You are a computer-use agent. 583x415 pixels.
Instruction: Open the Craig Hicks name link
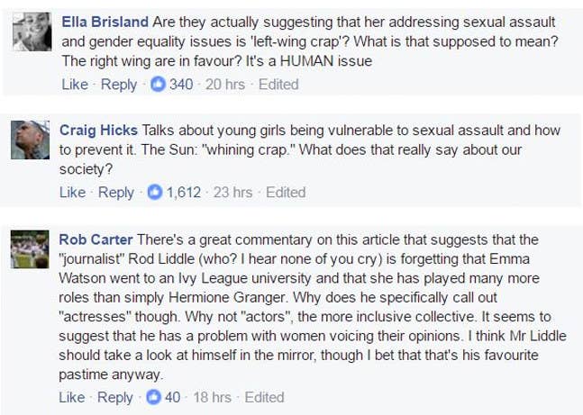pos(98,130)
